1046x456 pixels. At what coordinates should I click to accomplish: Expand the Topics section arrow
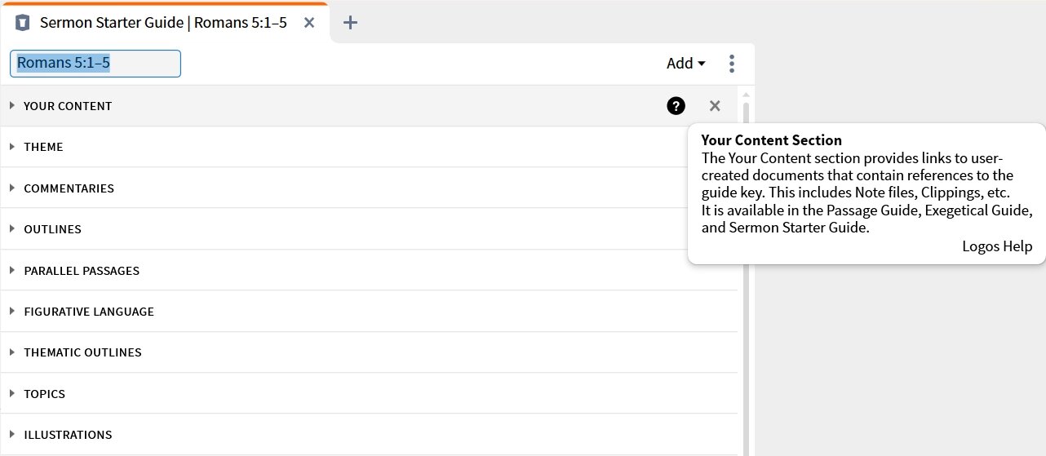12,393
